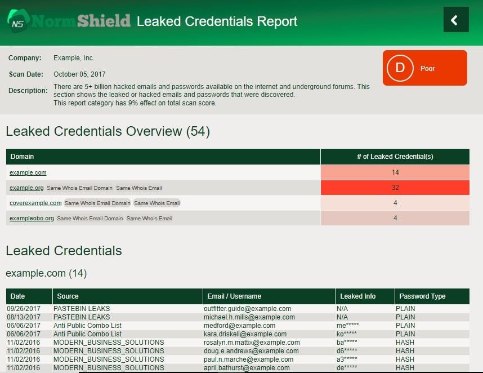Sort by '# of Leaked Credential(s)' column header
483x373 pixels.
(x=394, y=157)
